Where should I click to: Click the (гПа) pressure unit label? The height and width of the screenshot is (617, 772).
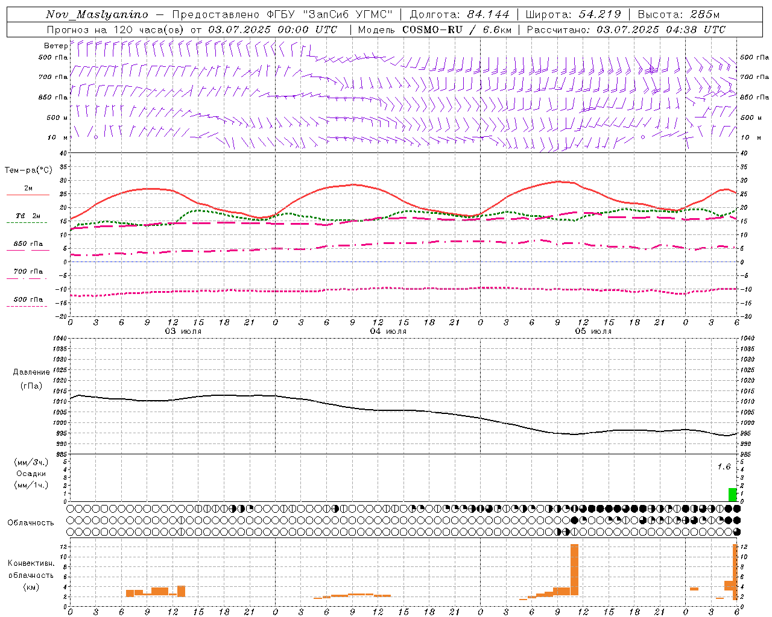pos(31,386)
